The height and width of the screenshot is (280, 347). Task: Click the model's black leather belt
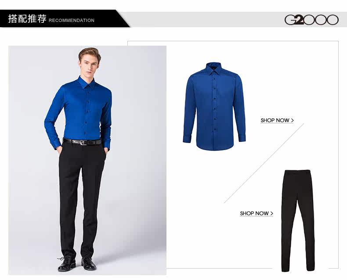click(x=82, y=142)
